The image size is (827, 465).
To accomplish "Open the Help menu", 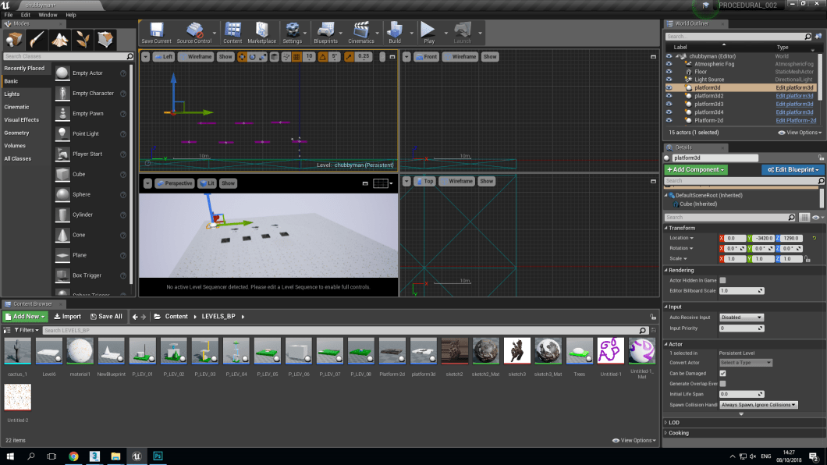I will coord(71,15).
